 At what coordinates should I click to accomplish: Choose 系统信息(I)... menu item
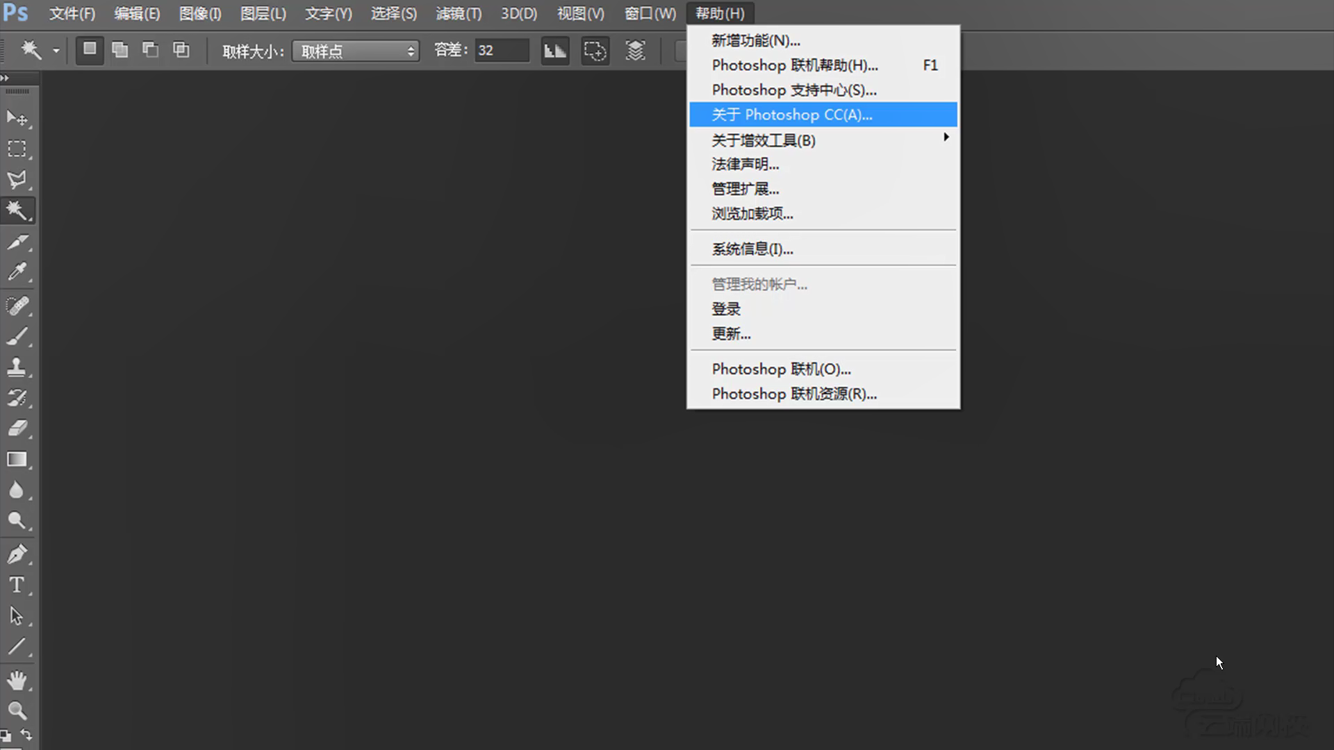823,249
